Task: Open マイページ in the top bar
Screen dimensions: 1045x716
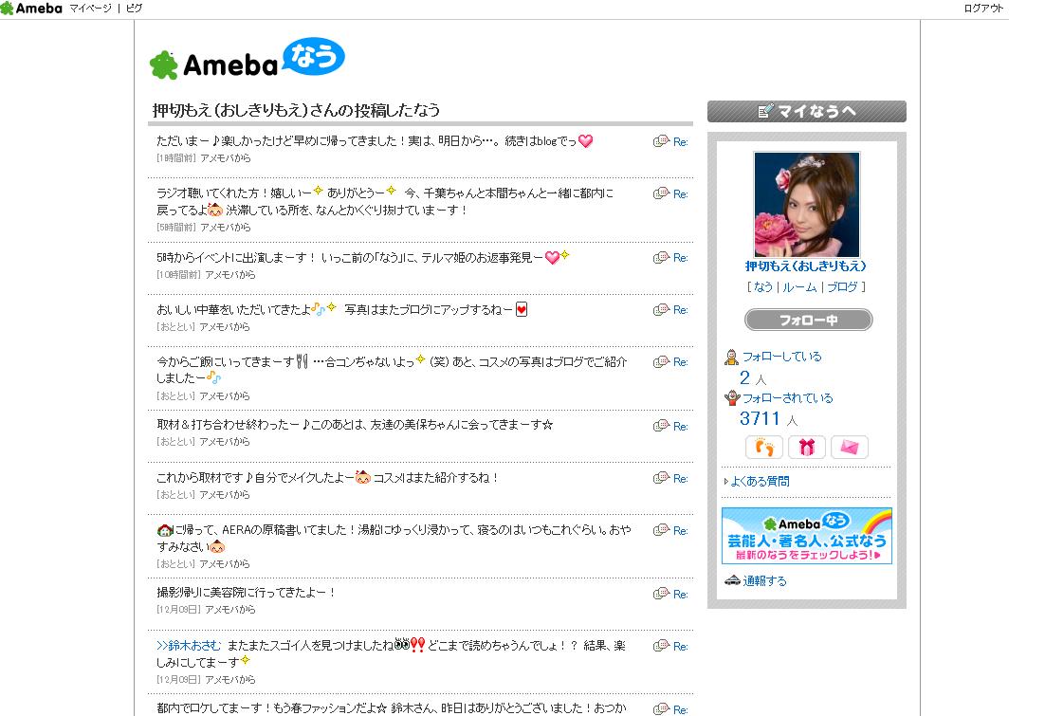Action: 90,8
